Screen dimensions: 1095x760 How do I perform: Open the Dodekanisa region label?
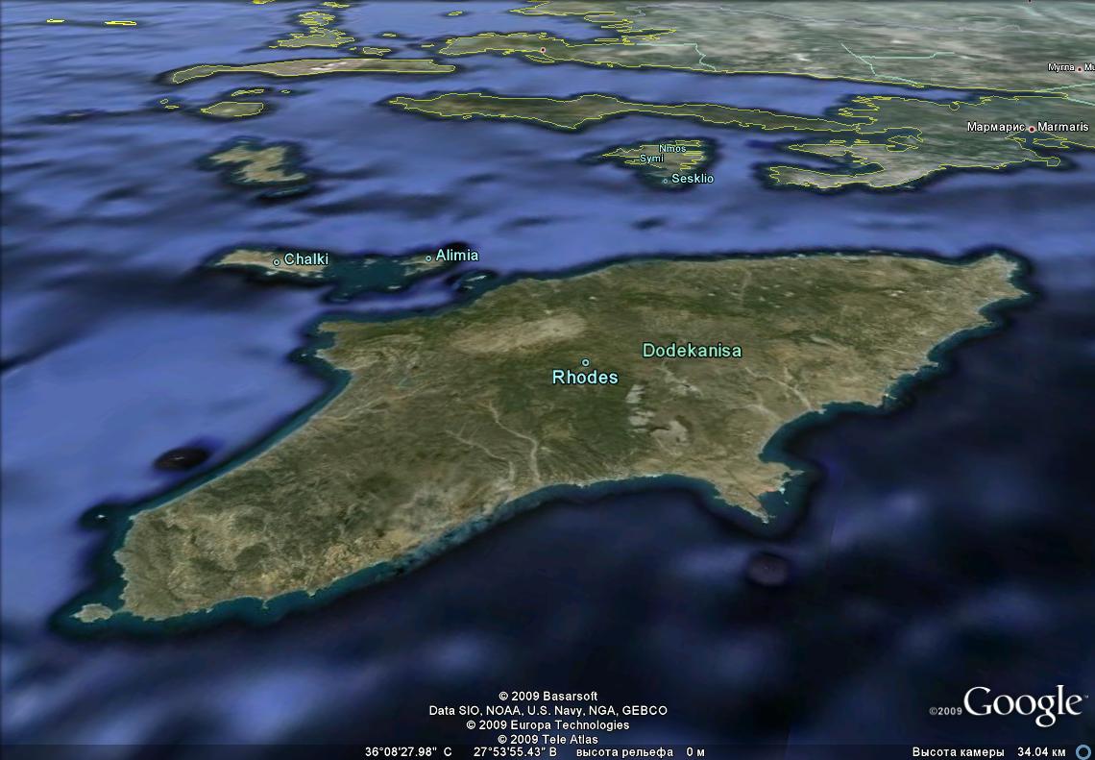[x=692, y=351]
